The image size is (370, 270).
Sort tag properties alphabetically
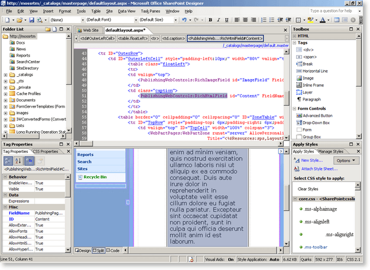tap(18, 161)
